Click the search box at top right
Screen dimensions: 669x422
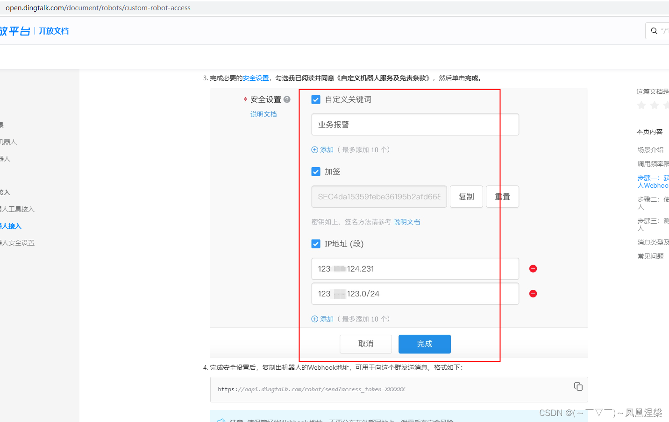(x=657, y=31)
